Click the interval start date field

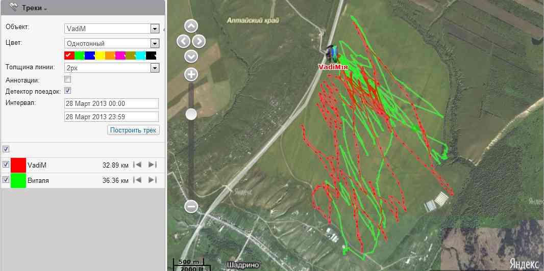[x=111, y=103]
